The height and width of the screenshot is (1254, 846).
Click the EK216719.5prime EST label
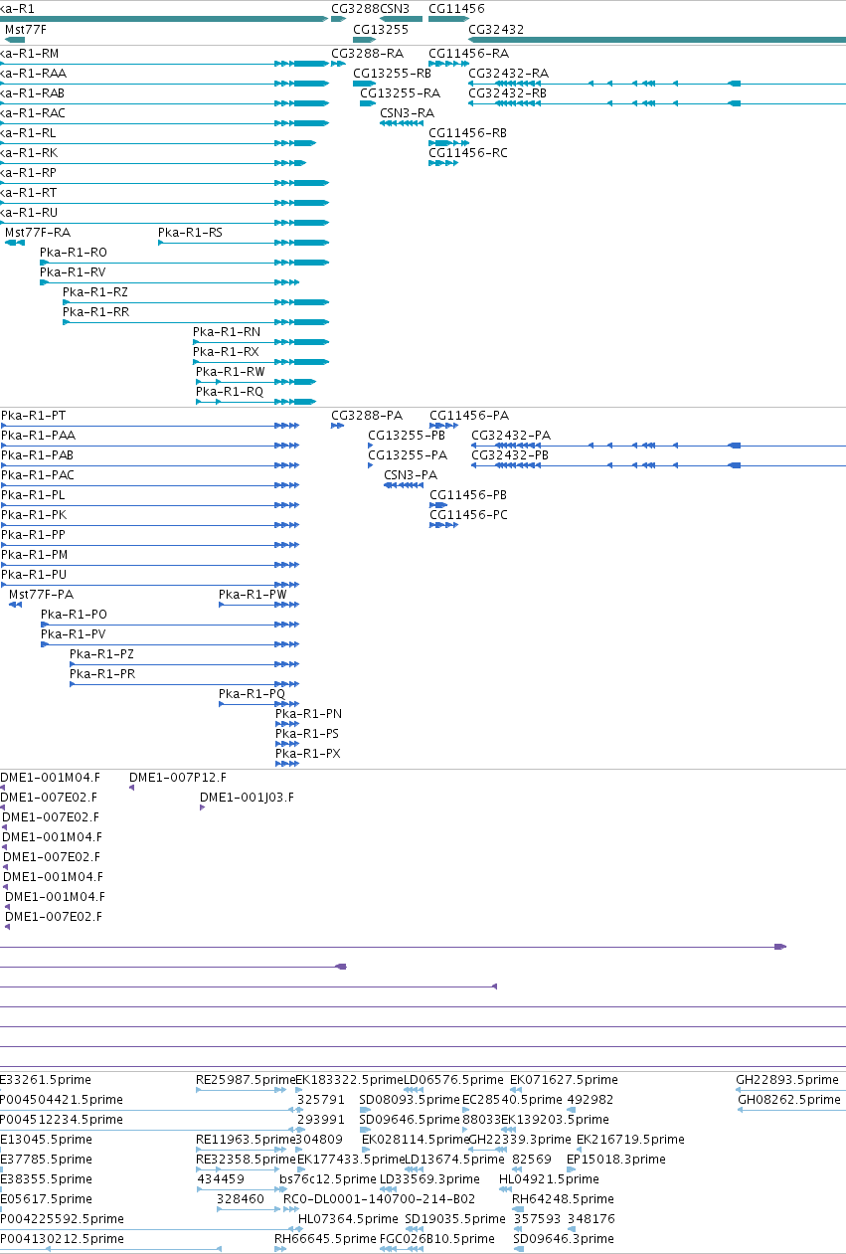coord(630,1140)
